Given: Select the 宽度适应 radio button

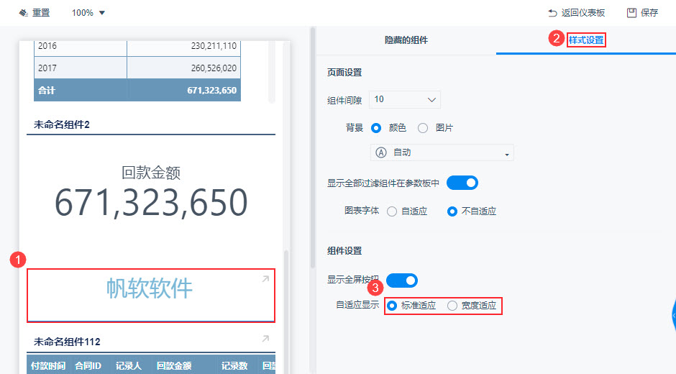Looking at the screenshot, I should tap(452, 306).
